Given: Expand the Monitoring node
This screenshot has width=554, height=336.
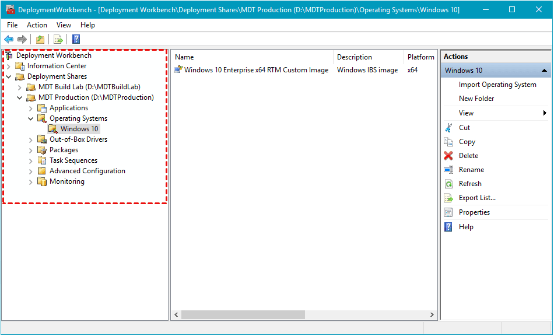Looking at the screenshot, I should 31,181.
